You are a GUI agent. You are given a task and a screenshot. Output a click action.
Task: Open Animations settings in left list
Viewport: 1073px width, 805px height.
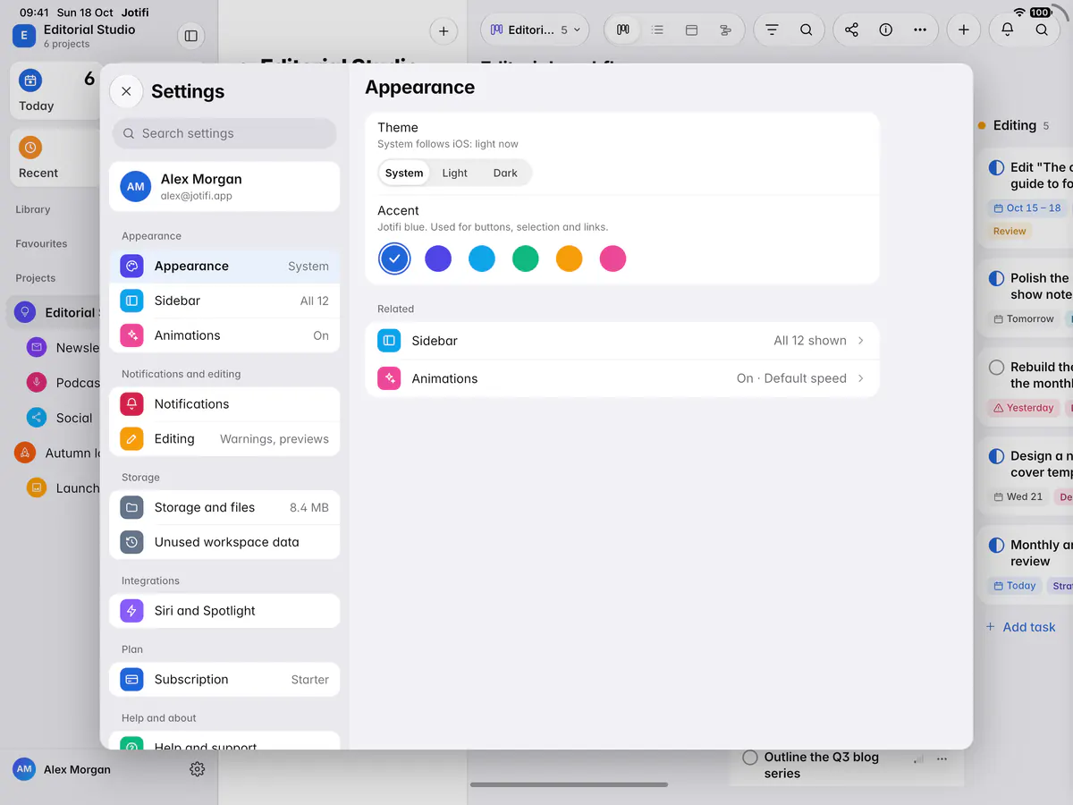[x=224, y=335]
